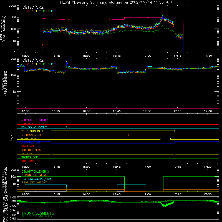
Task: Click the DECIMATION_WEIGHT legend entry
Action: (x=35, y=175)
